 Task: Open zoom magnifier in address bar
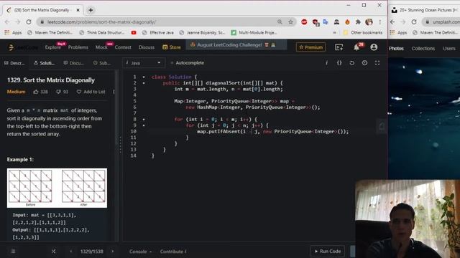tap(280, 22)
